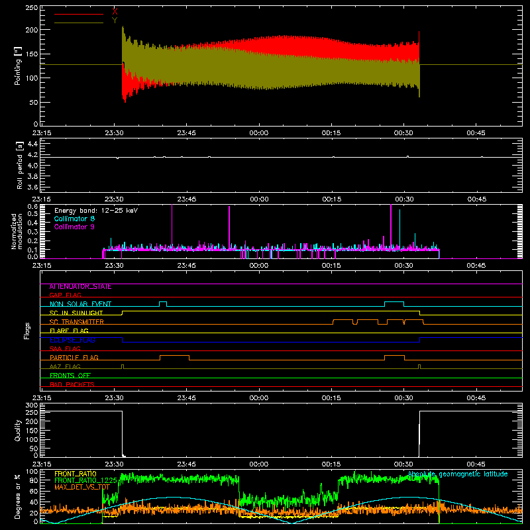The image size is (530, 530).
Task: Click the Normalized modulation axis title
Action: pos(17,231)
